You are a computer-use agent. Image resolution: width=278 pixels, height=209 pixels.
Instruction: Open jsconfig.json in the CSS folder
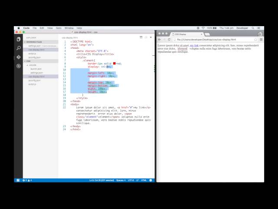point(40,80)
